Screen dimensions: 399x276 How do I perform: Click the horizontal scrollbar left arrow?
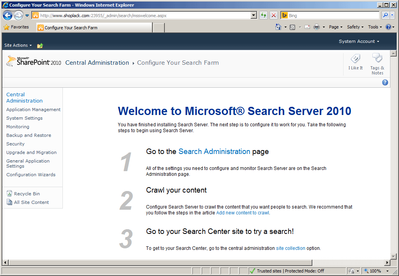point(5,262)
